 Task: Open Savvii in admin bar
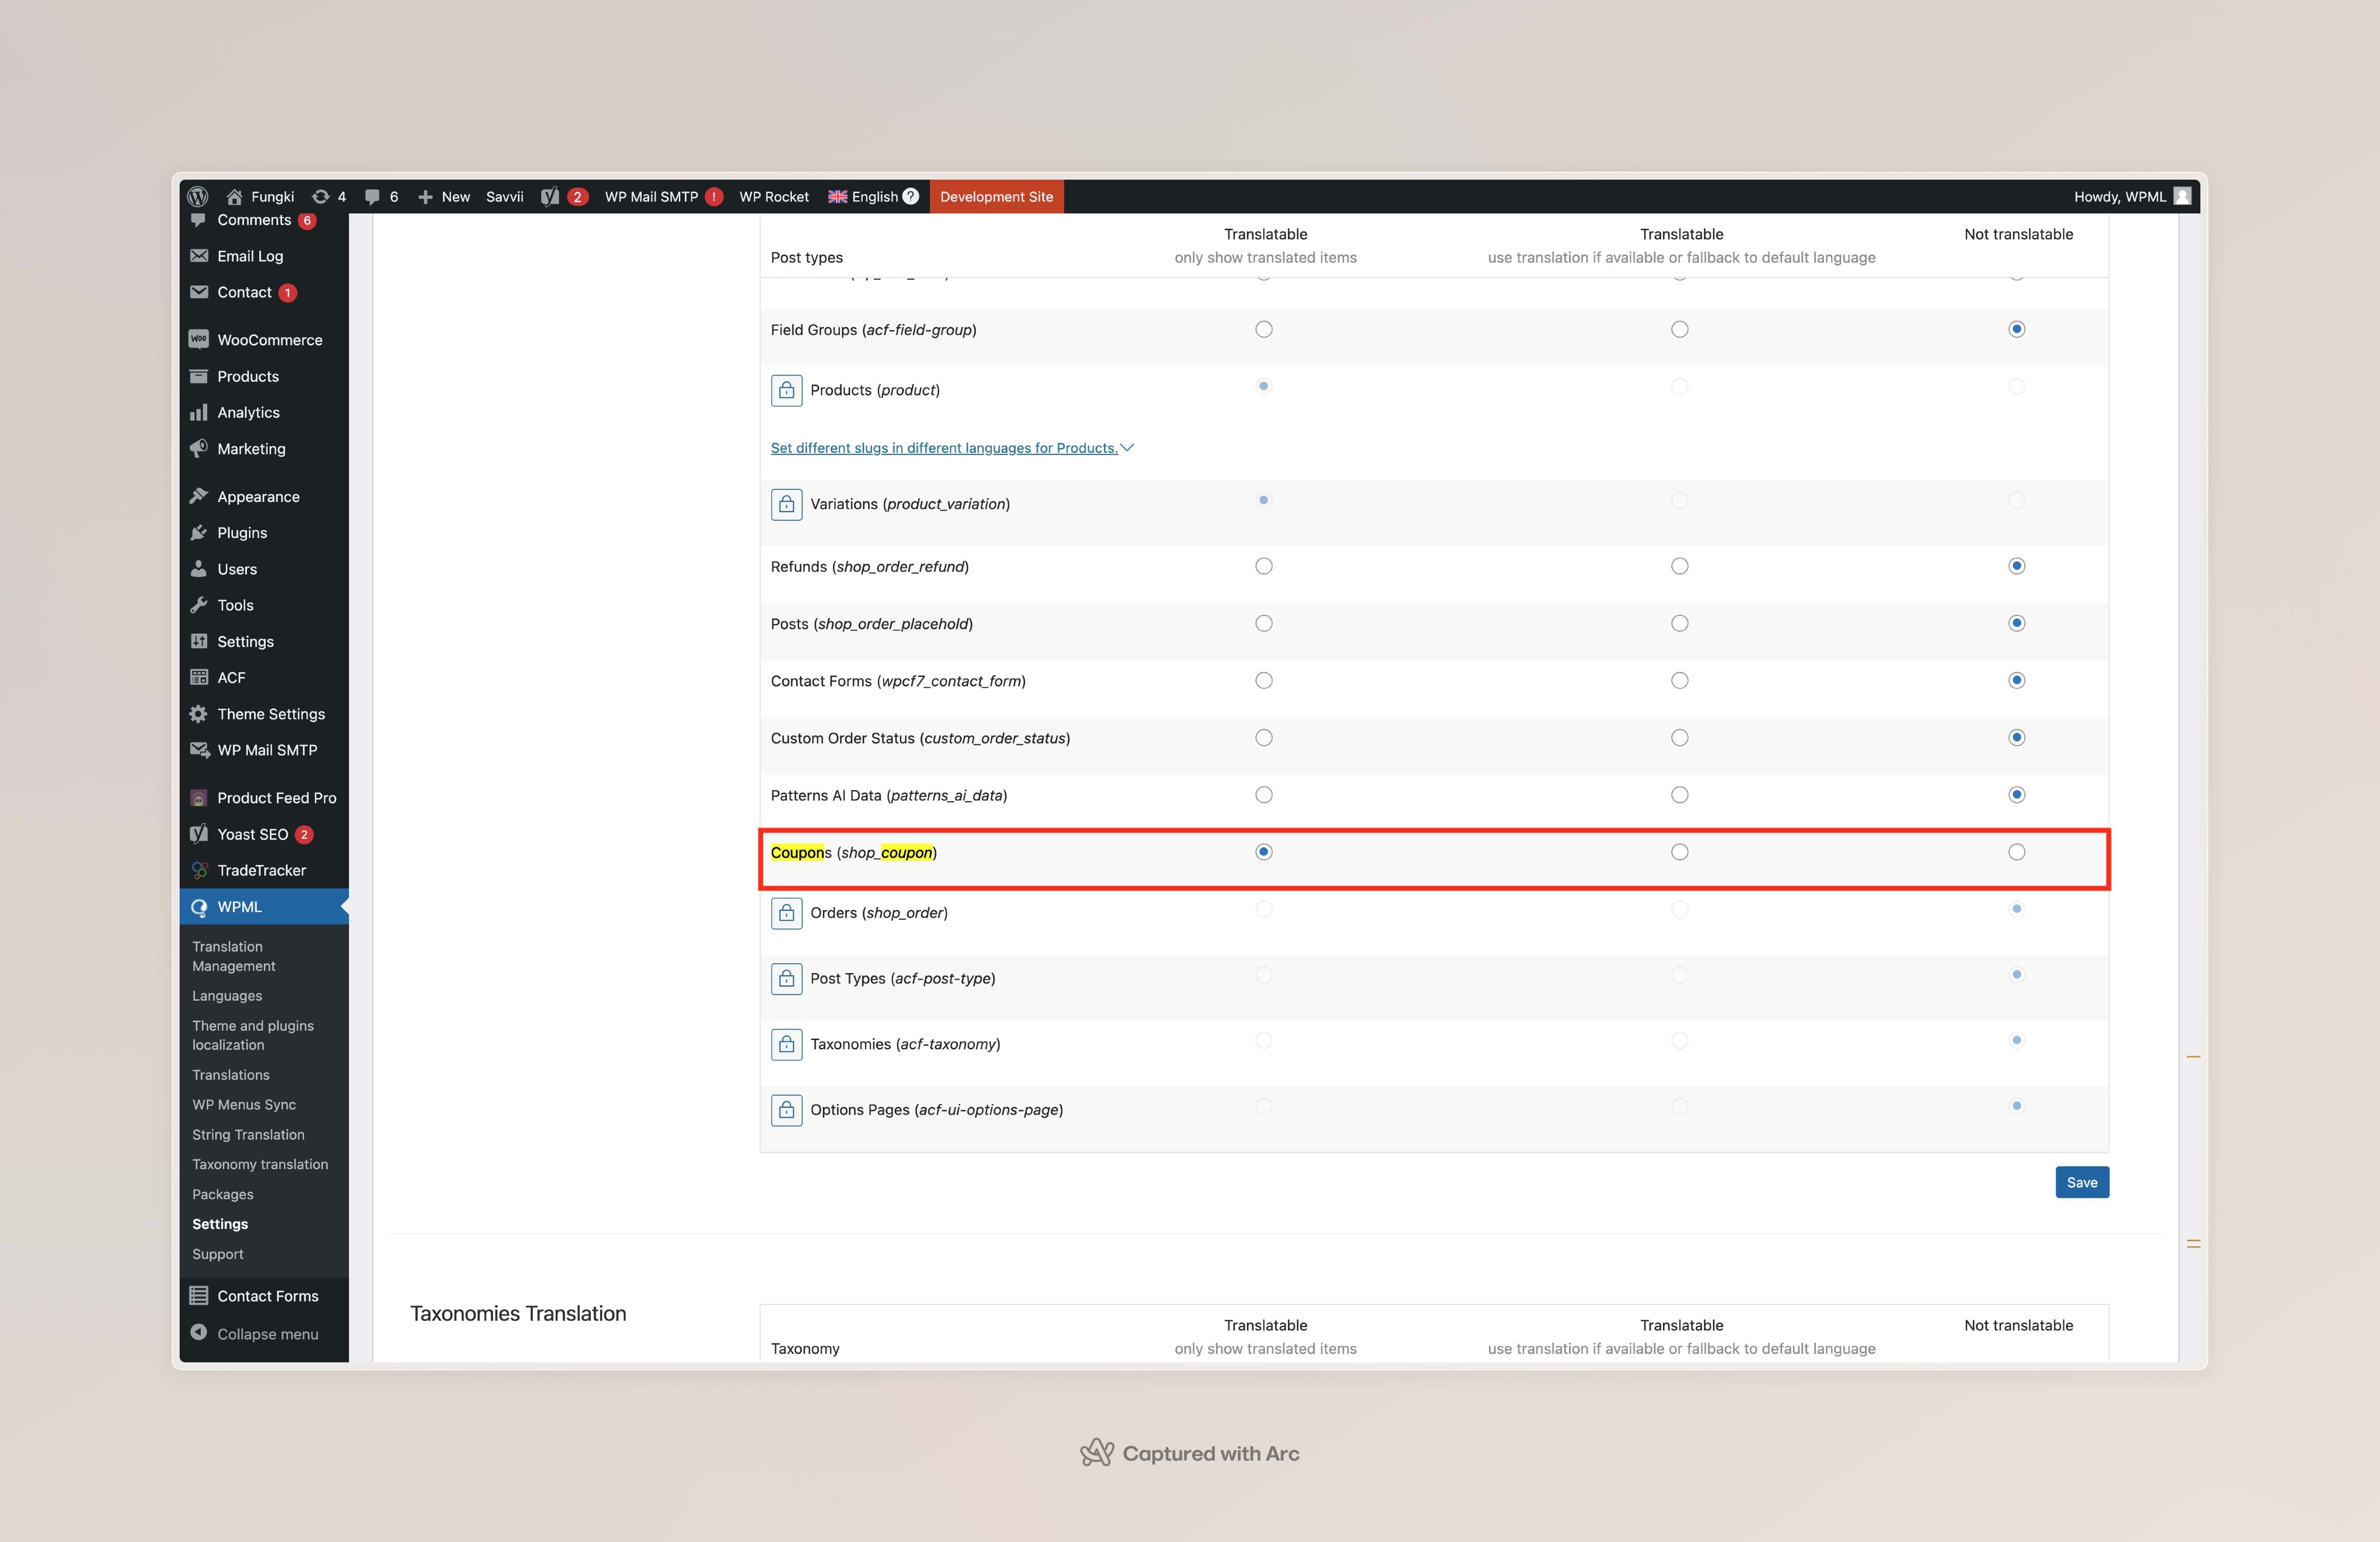click(505, 197)
